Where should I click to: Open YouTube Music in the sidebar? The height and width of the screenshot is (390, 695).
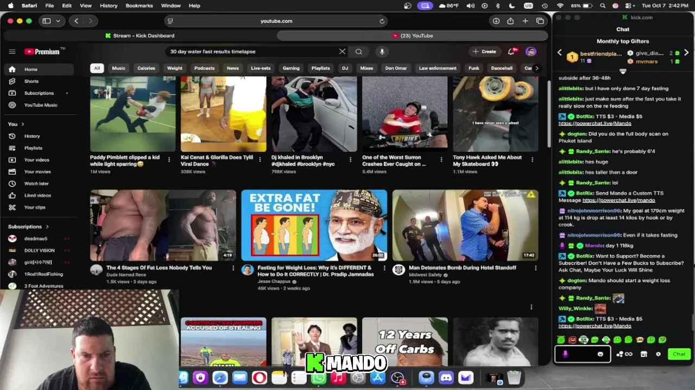click(38, 105)
